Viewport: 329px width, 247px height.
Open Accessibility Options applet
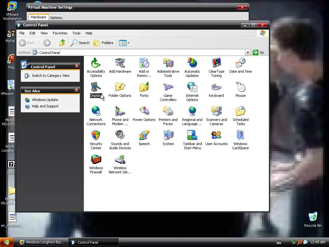point(96,68)
